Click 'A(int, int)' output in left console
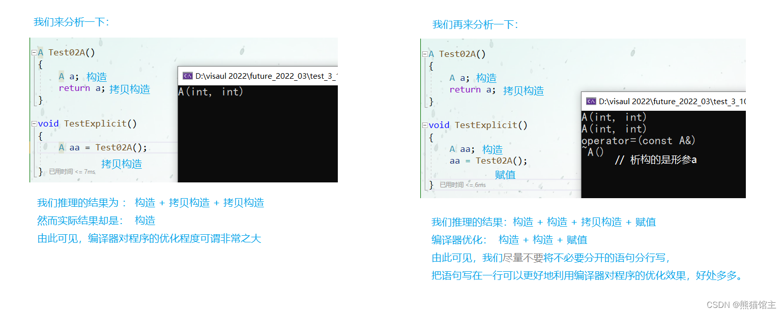The image size is (784, 314). tap(211, 92)
